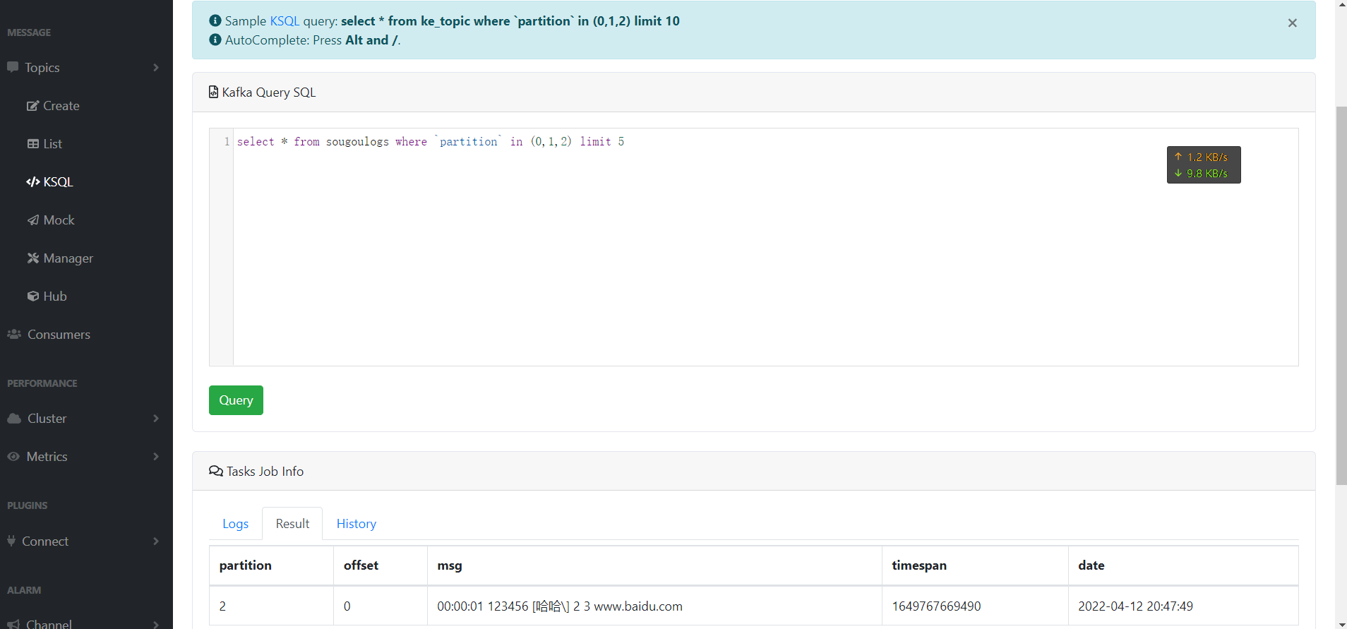Click the Mock paper-plane icon
The height and width of the screenshot is (629, 1347).
(33, 220)
